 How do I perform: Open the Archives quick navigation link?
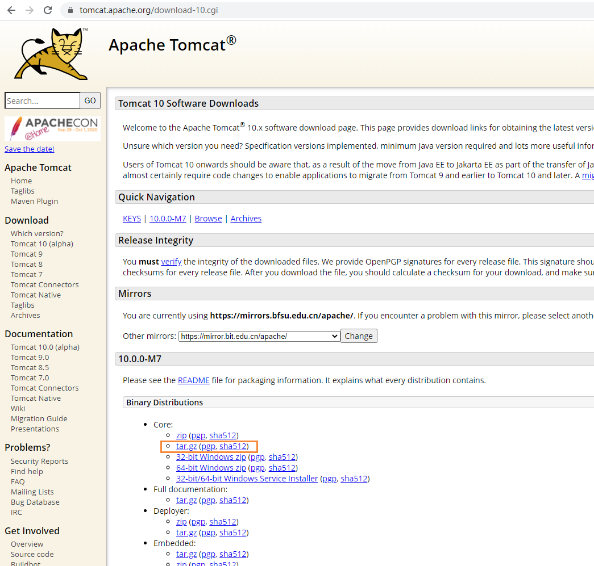tap(246, 219)
